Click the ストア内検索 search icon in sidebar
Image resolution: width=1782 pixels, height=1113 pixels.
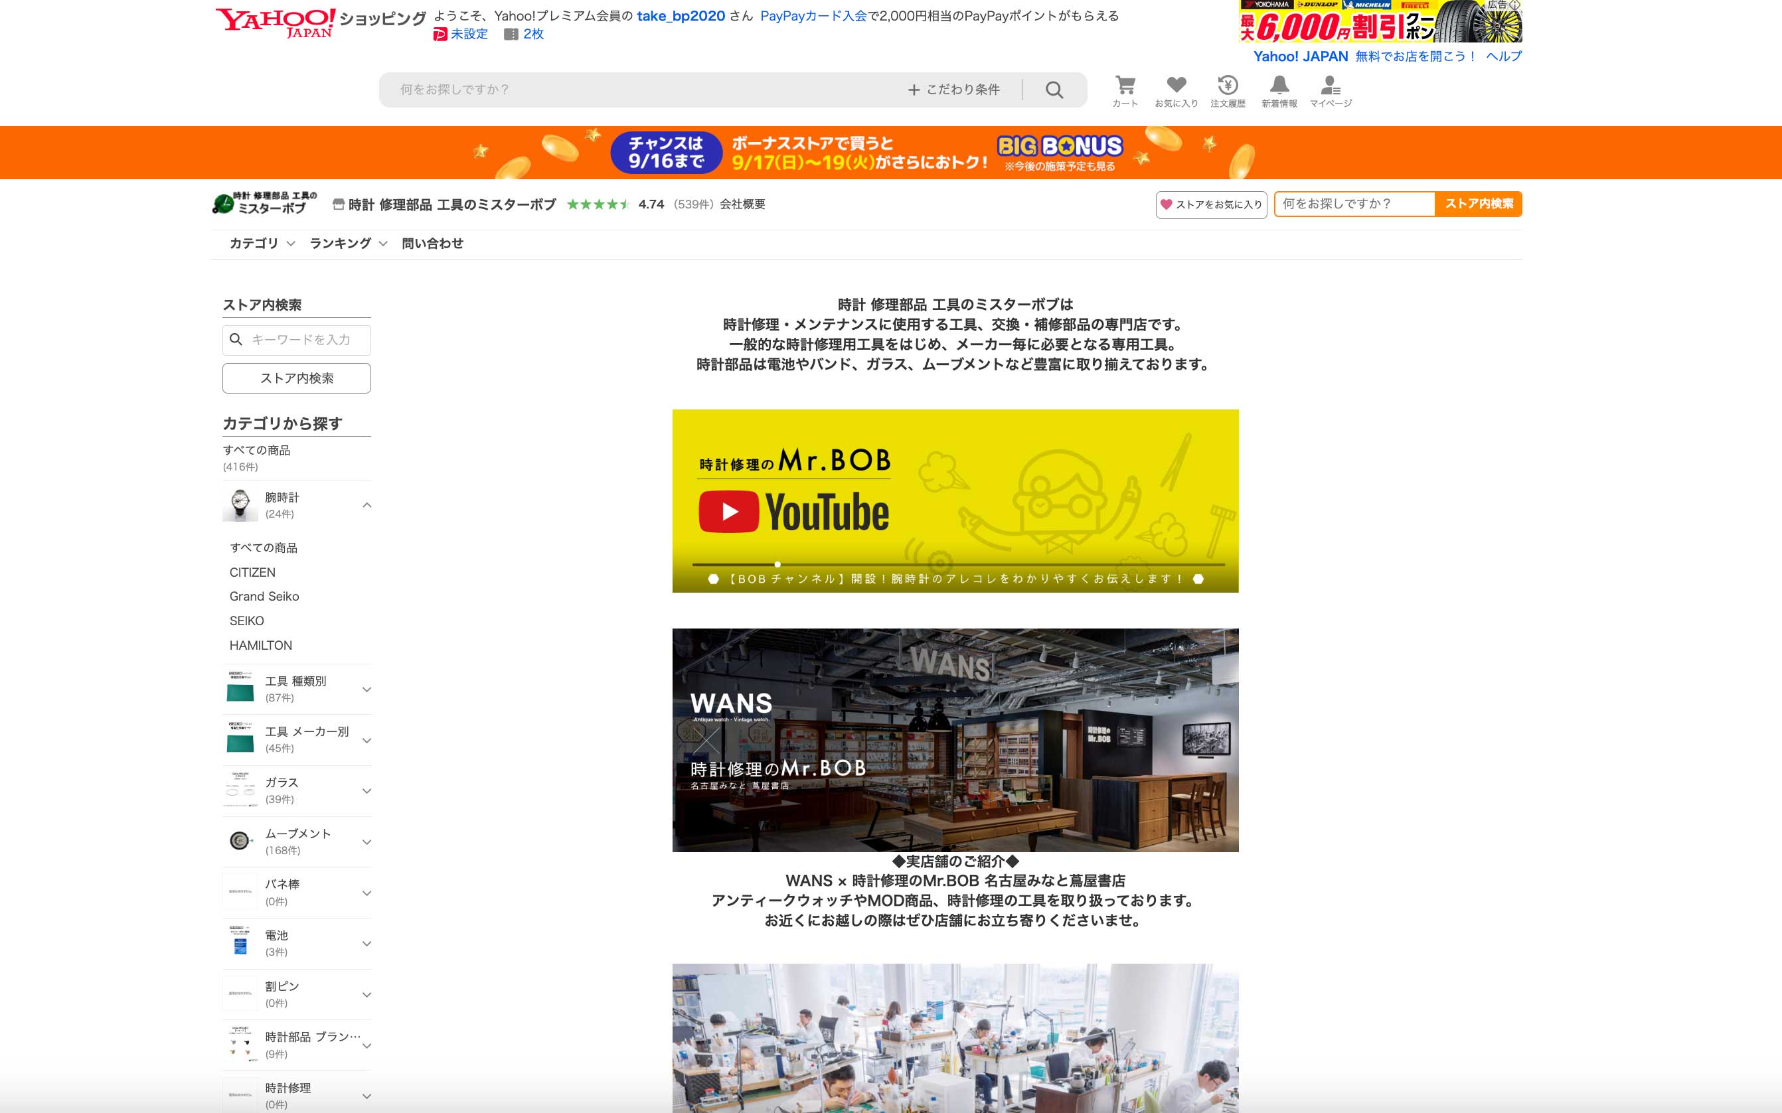pyautogui.click(x=234, y=338)
